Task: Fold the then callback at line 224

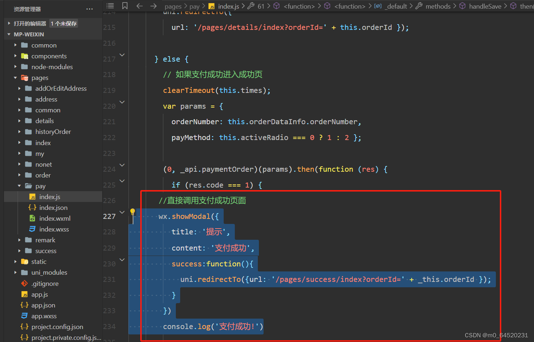Action: click(x=122, y=165)
